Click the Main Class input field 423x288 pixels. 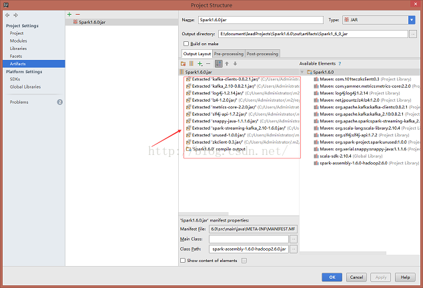click(249, 239)
